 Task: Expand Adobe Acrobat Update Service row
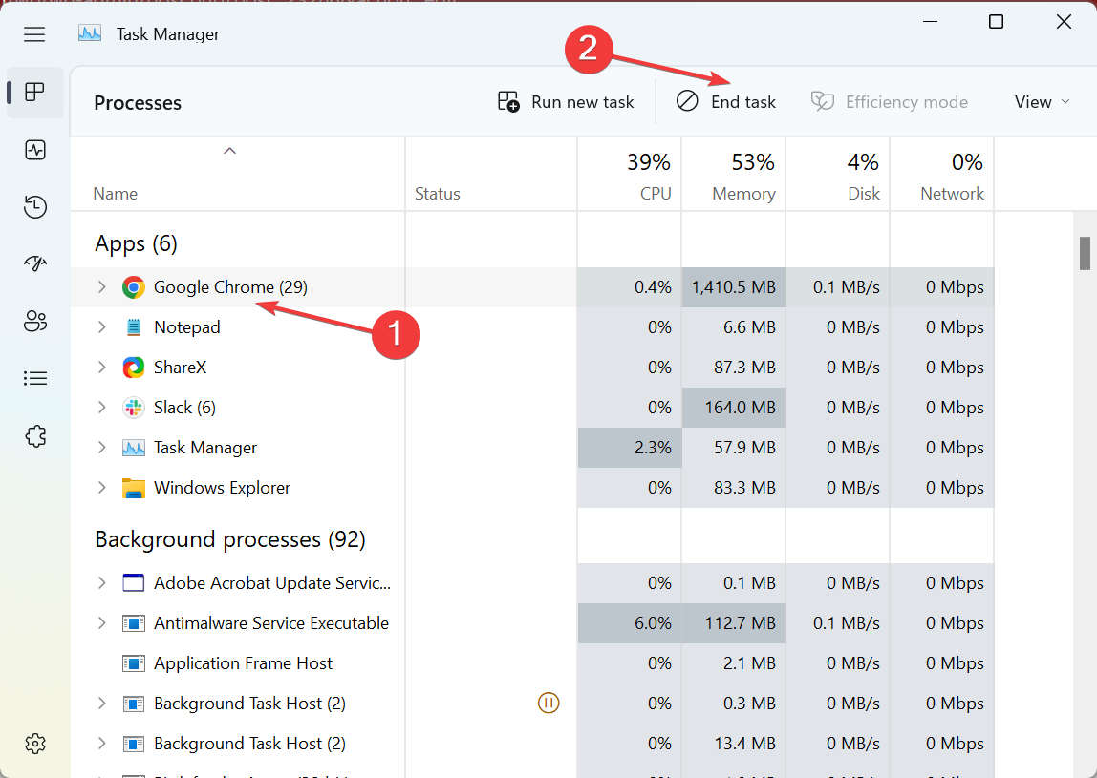click(102, 583)
